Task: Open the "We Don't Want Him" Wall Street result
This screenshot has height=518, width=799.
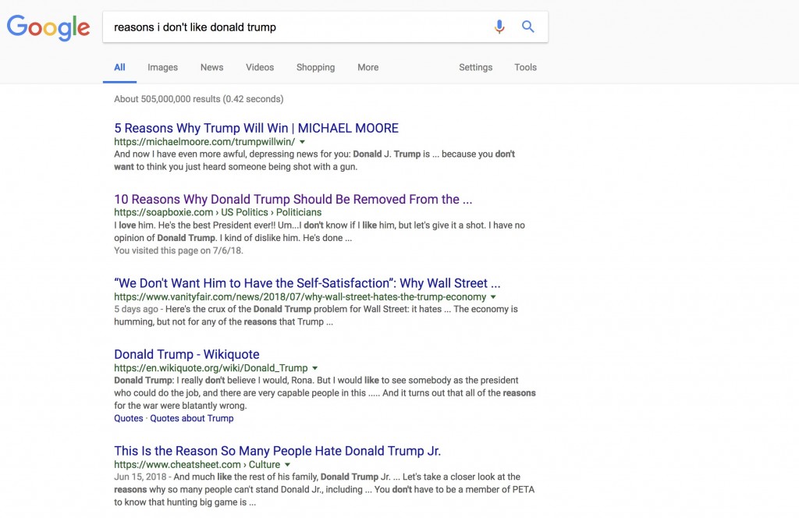Action: pyautogui.click(x=307, y=283)
